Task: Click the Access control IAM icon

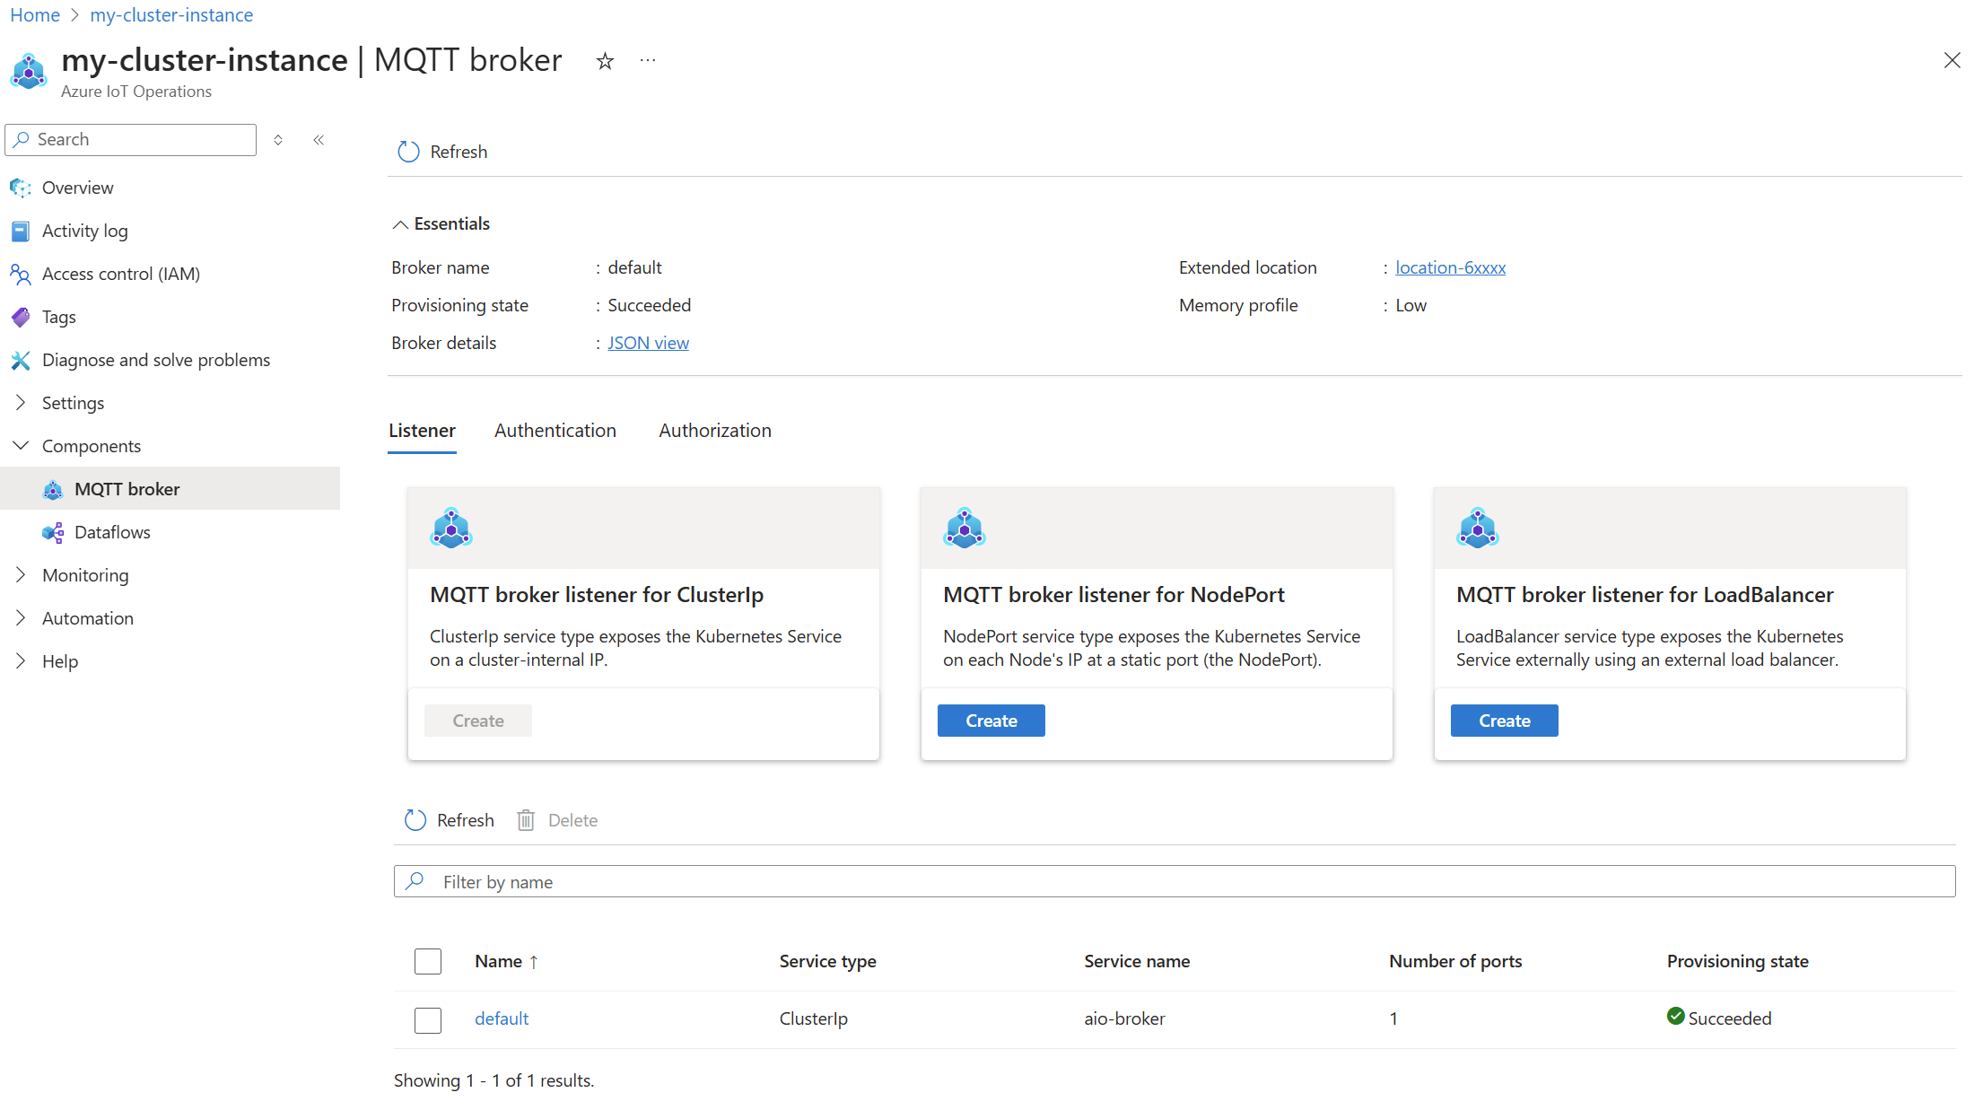Action: pyautogui.click(x=22, y=274)
